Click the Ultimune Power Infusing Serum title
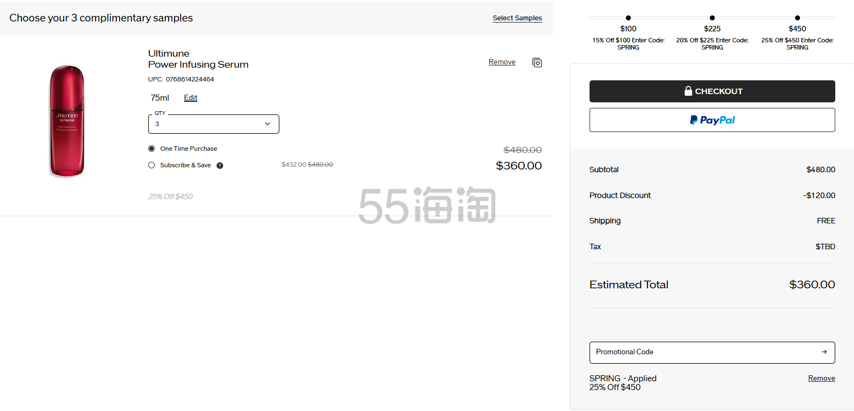This screenshot has width=854, height=411. click(x=198, y=59)
